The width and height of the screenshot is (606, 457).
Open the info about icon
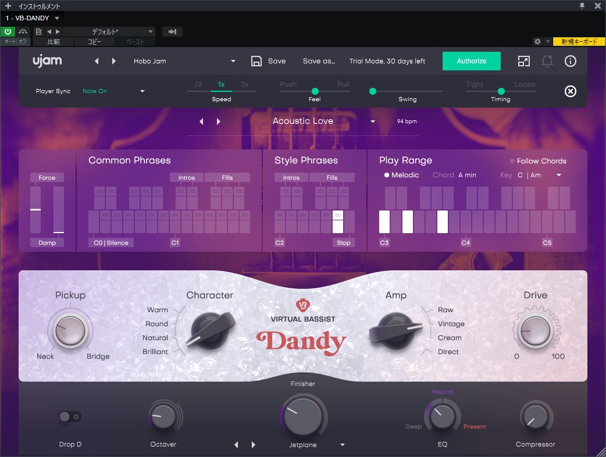coord(571,61)
